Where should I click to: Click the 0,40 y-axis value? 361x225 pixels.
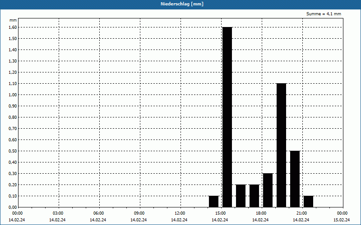coord(13,162)
